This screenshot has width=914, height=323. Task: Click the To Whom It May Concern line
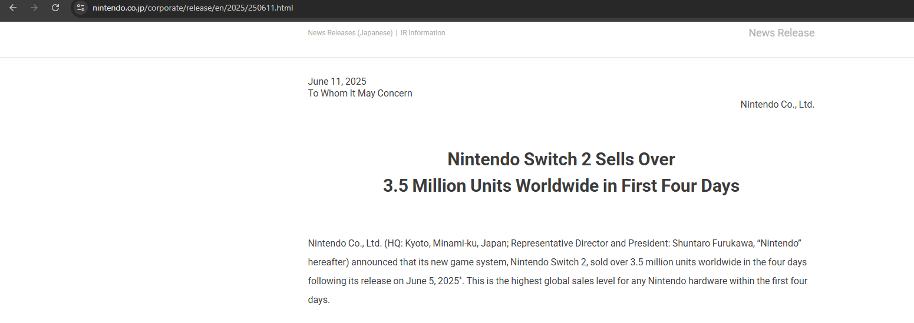[360, 93]
